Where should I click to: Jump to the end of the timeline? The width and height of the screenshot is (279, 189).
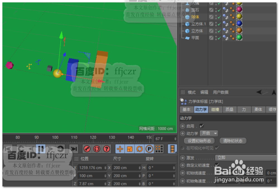point(74,149)
